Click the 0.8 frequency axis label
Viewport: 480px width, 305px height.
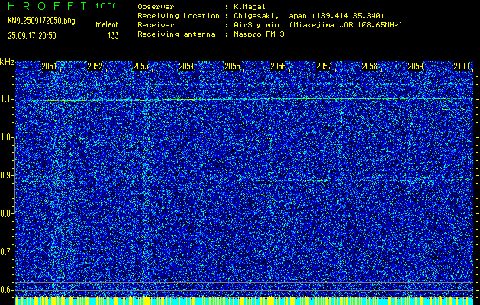coord(6,213)
